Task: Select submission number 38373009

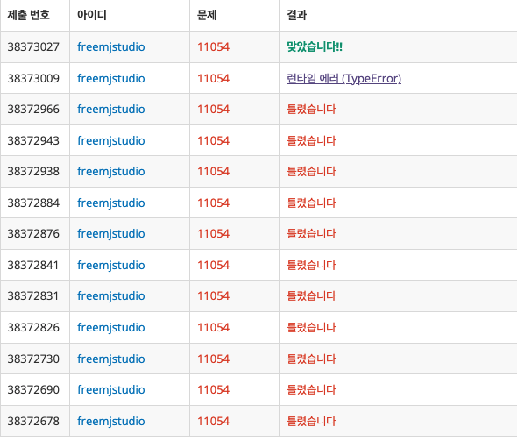Action: [x=33, y=79]
